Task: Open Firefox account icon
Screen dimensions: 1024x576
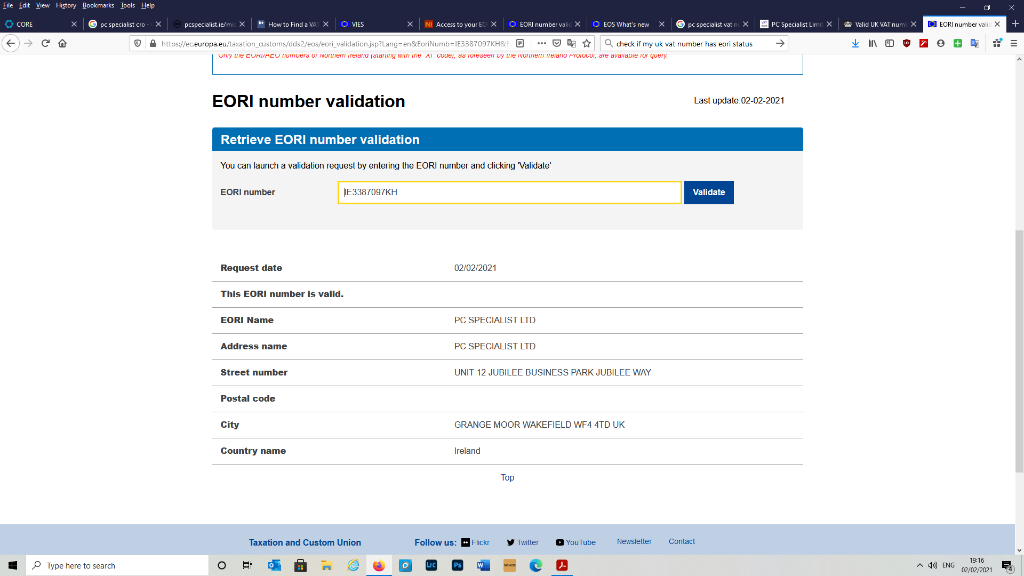Action: tap(941, 43)
